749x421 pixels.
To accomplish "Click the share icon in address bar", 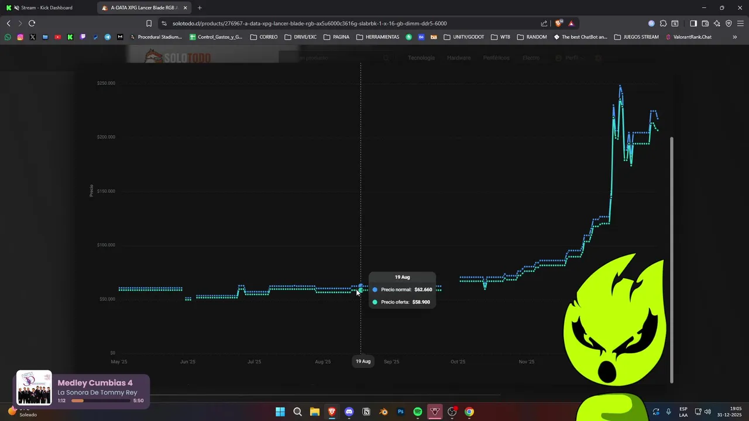I will (544, 23).
